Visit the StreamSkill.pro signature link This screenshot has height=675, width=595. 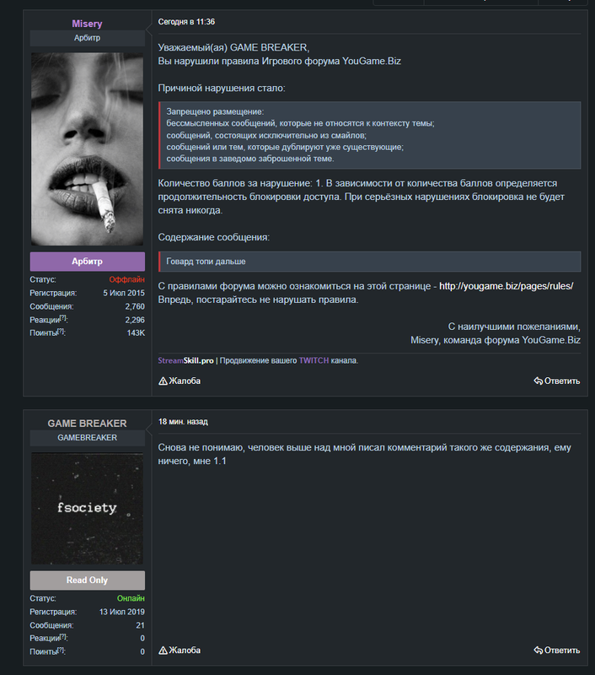(185, 360)
